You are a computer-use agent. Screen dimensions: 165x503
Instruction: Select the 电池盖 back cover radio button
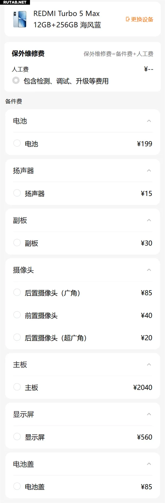pyautogui.click(x=17, y=486)
